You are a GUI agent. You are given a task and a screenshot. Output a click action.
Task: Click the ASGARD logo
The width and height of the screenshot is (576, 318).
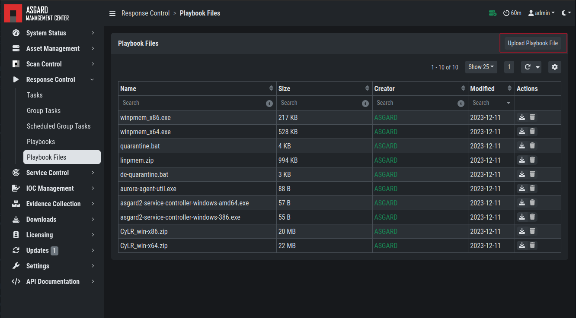(36, 13)
